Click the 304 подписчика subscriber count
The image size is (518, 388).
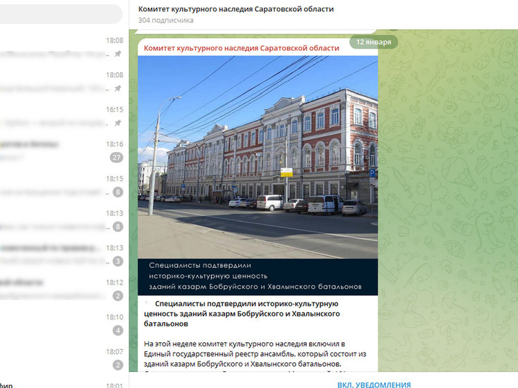[166, 20]
